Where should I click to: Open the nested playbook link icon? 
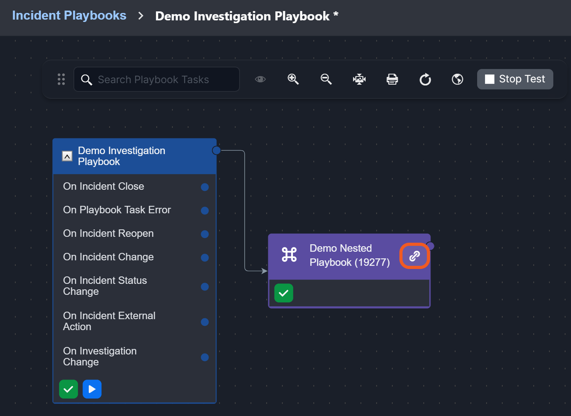click(414, 256)
